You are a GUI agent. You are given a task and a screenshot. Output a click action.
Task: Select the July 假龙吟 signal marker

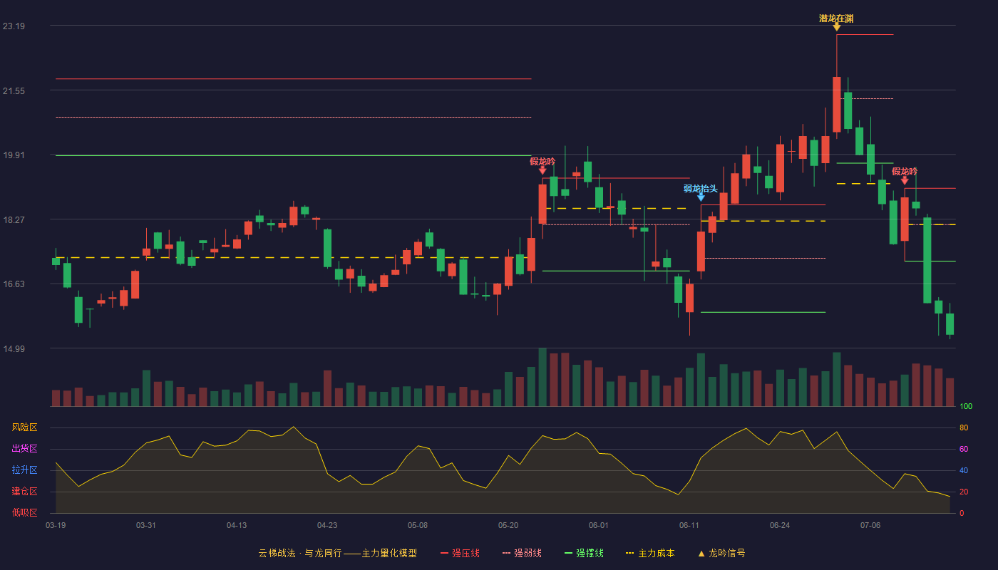pos(905,180)
